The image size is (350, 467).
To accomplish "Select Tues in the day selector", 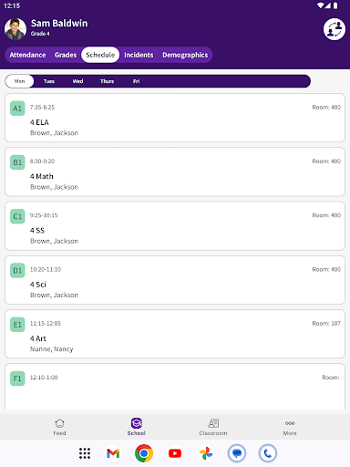I will click(49, 81).
